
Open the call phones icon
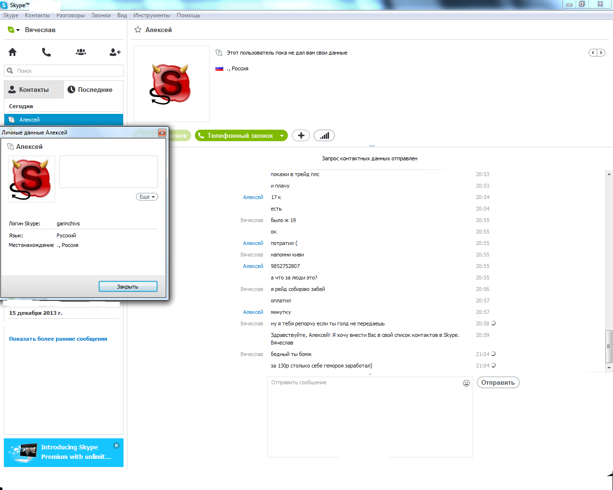pyautogui.click(x=46, y=52)
